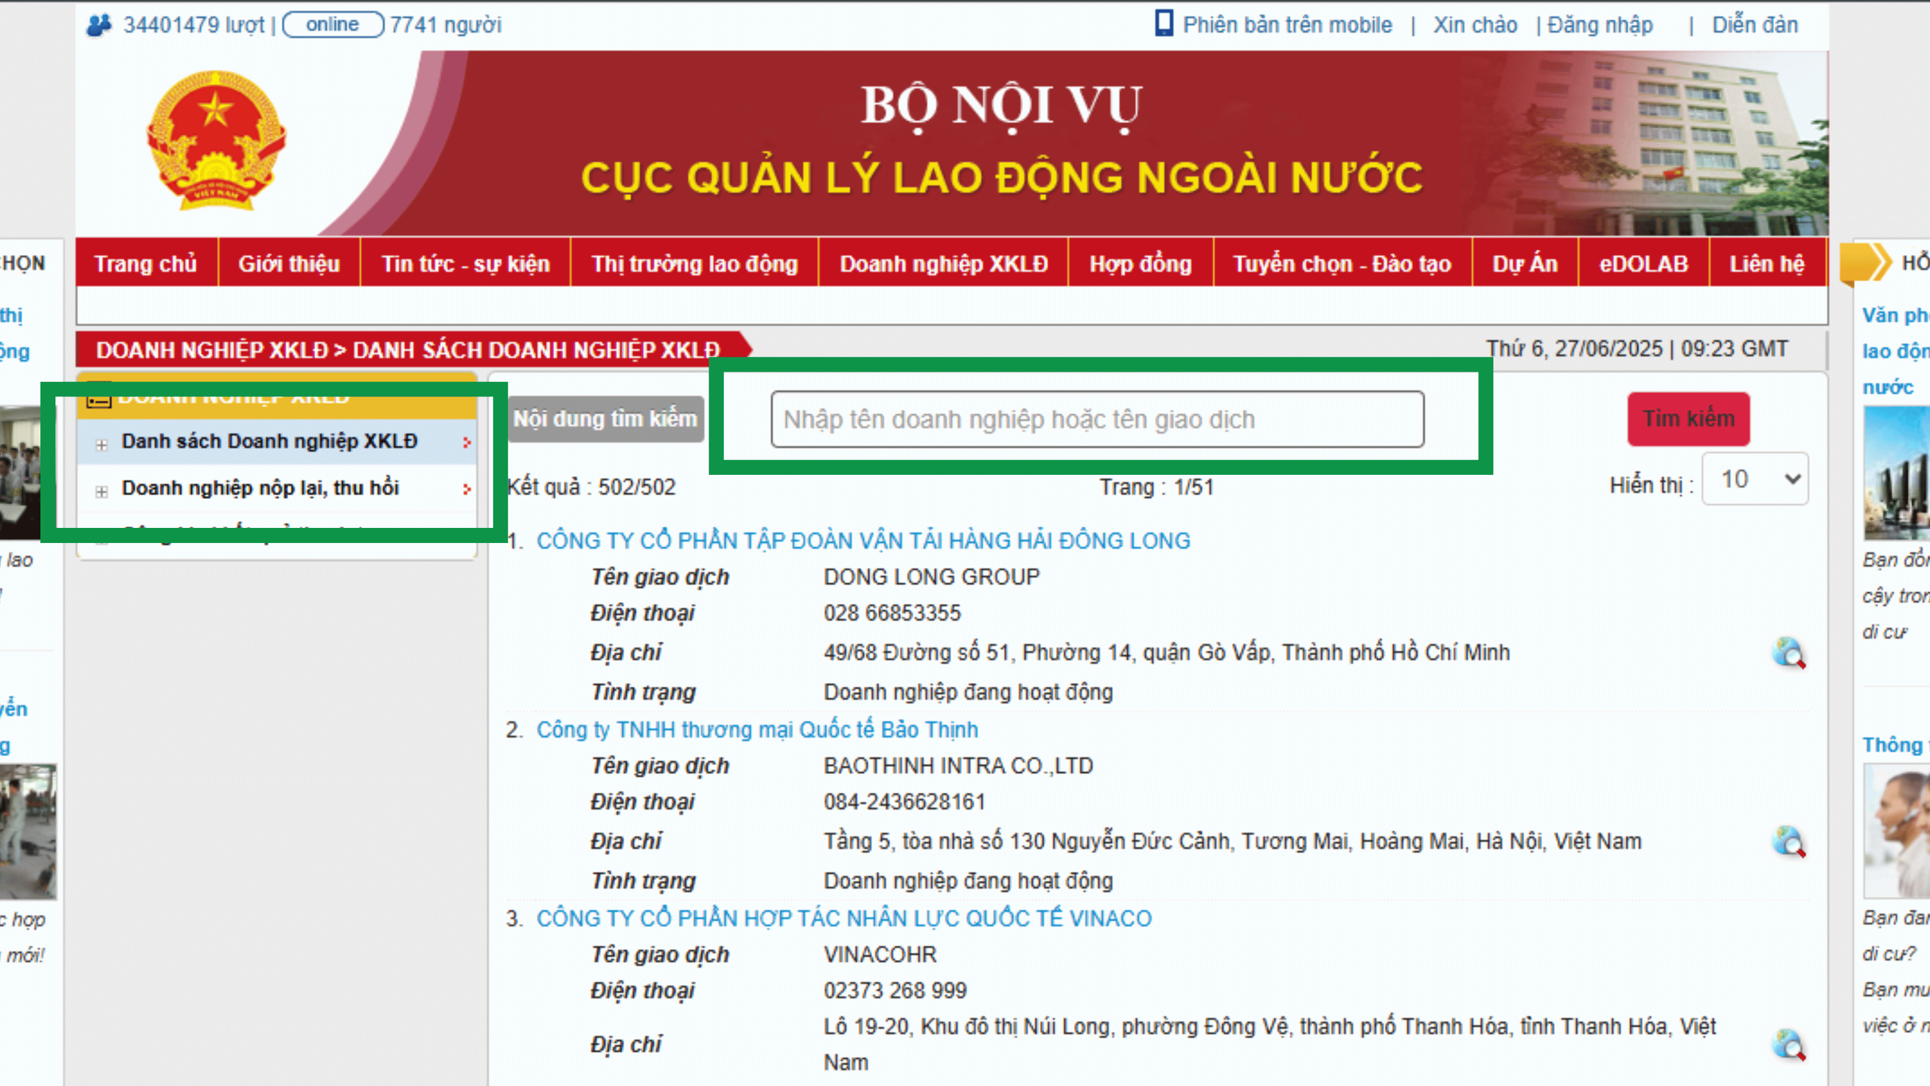Expand plus icon beside Danh sách Doanh nghiệp XKLĐ
This screenshot has width=1930, height=1086.
[x=102, y=445]
